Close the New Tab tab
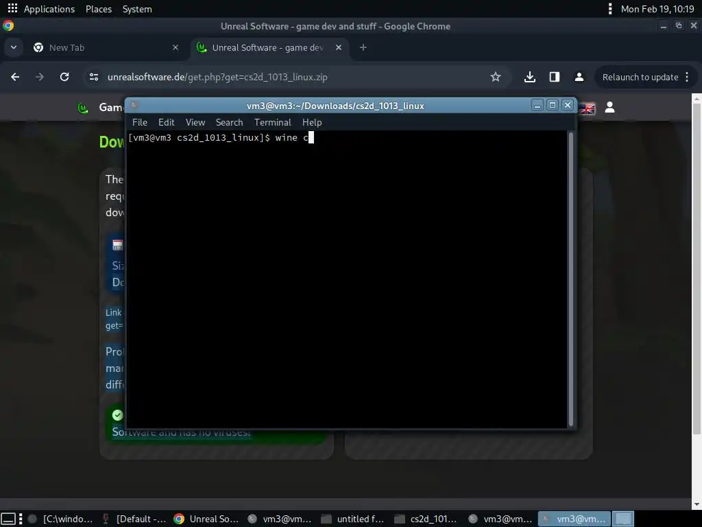Viewport: 702px width, 527px height. (175, 47)
